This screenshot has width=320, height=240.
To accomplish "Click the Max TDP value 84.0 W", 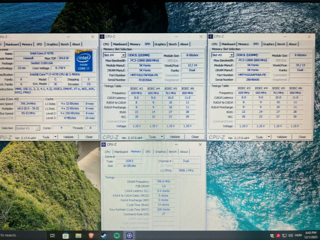I will click(64, 58).
